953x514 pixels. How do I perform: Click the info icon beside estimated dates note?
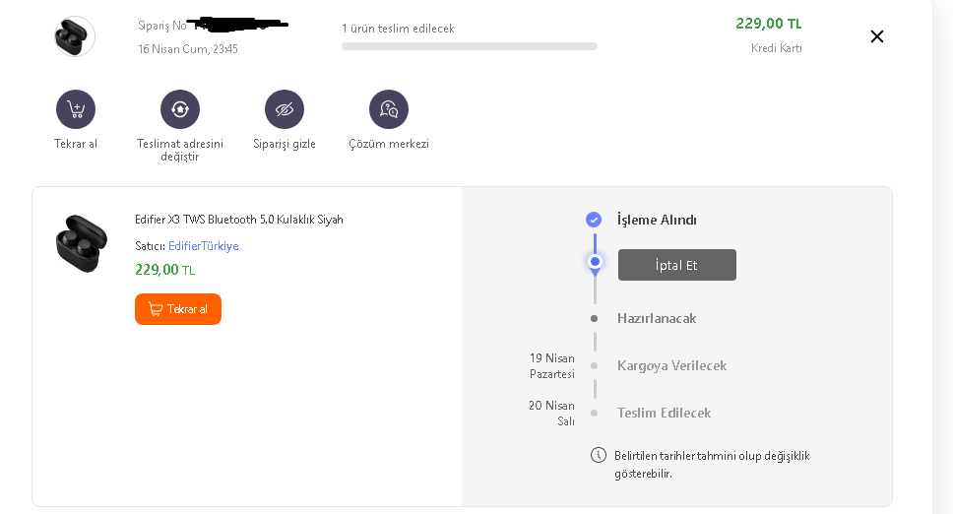click(x=598, y=455)
